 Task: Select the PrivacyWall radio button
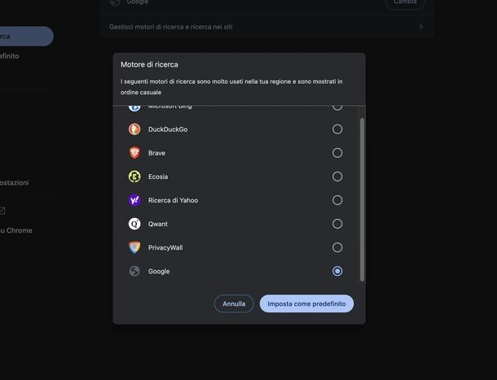pyautogui.click(x=337, y=247)
